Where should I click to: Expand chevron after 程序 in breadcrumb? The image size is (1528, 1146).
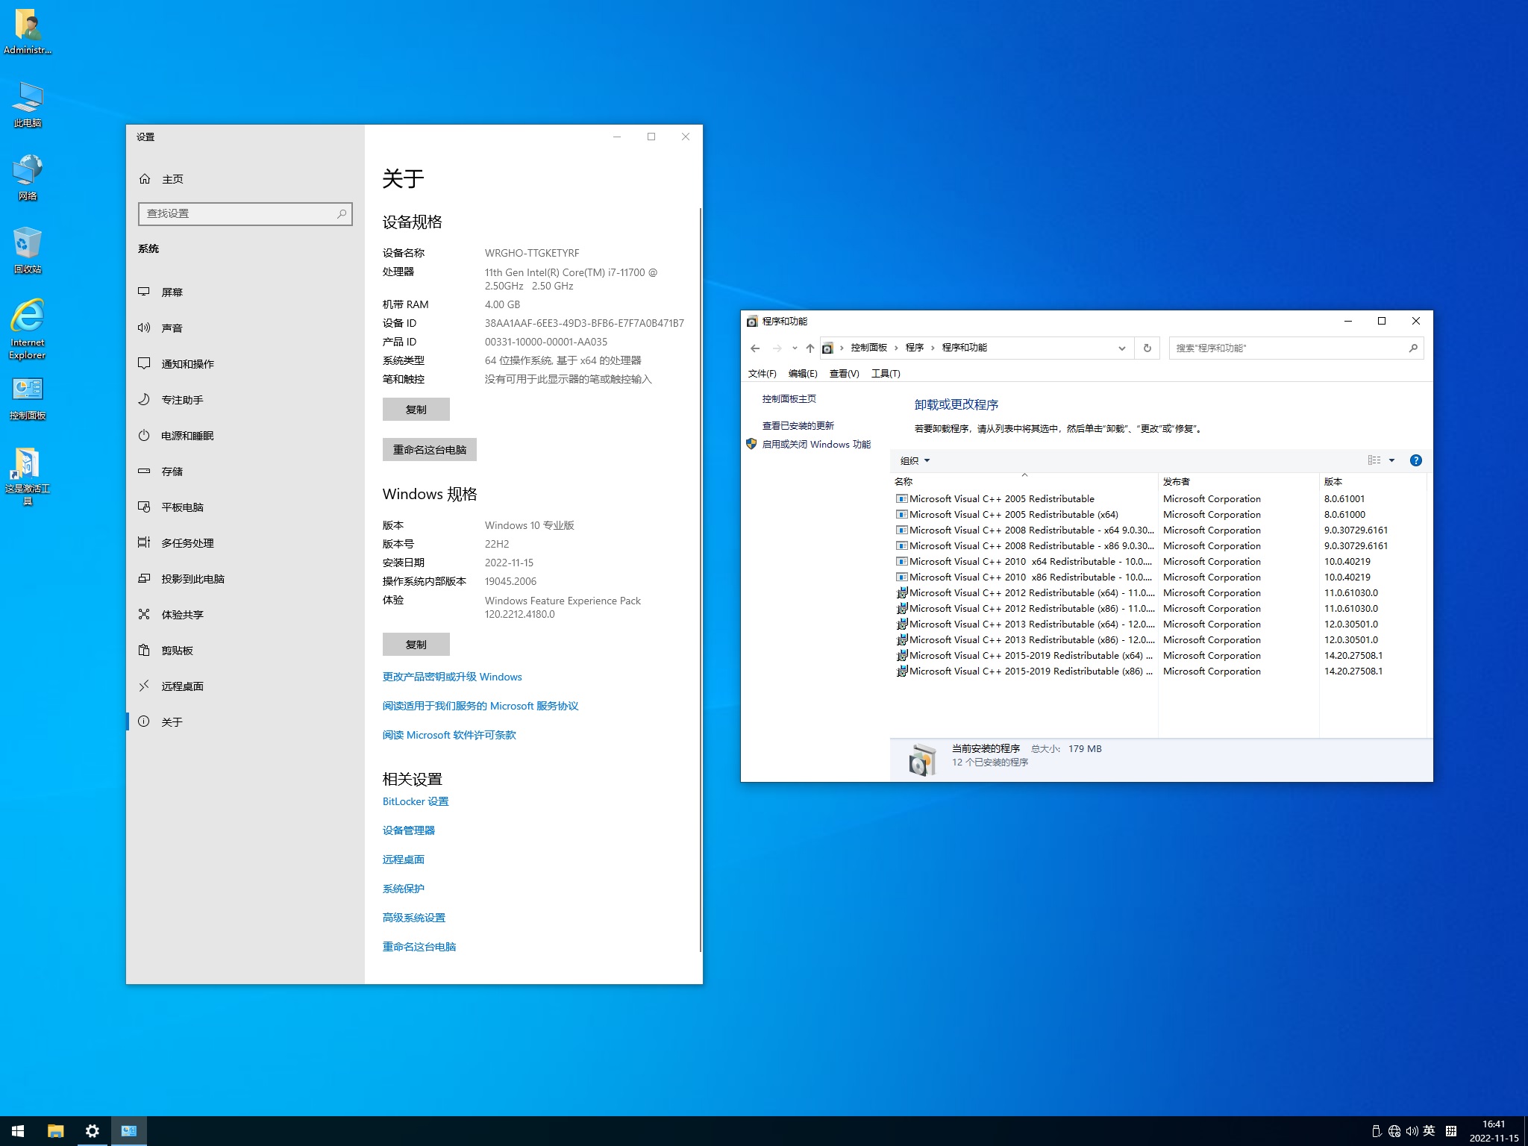[x=933, y=348]
